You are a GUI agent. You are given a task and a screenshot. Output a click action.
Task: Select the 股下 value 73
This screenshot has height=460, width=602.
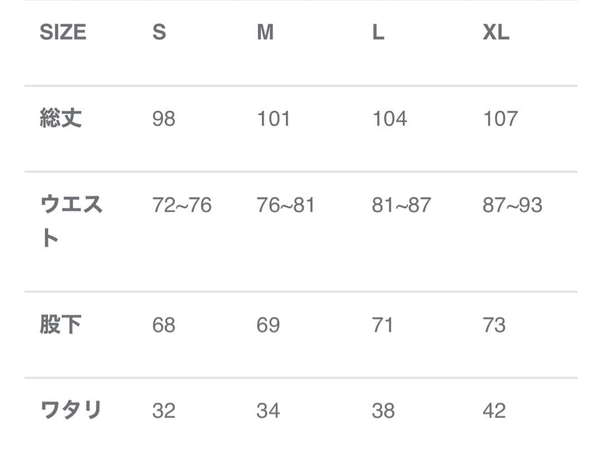click(494, 325)
